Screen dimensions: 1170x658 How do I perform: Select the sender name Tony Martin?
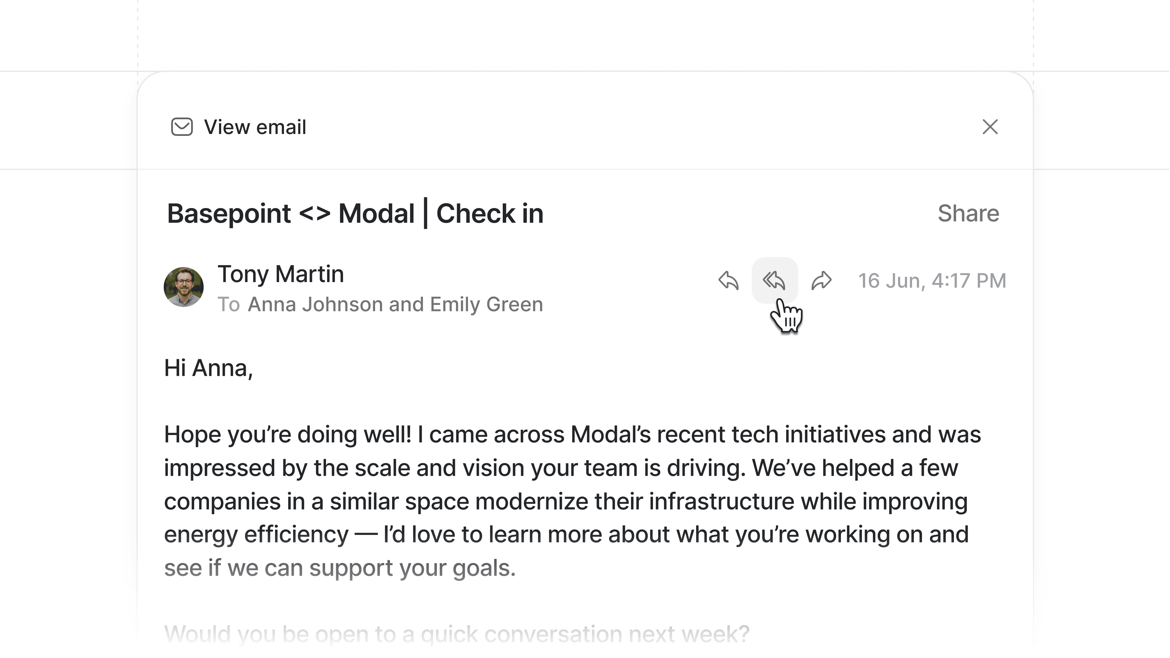point(281,274)
